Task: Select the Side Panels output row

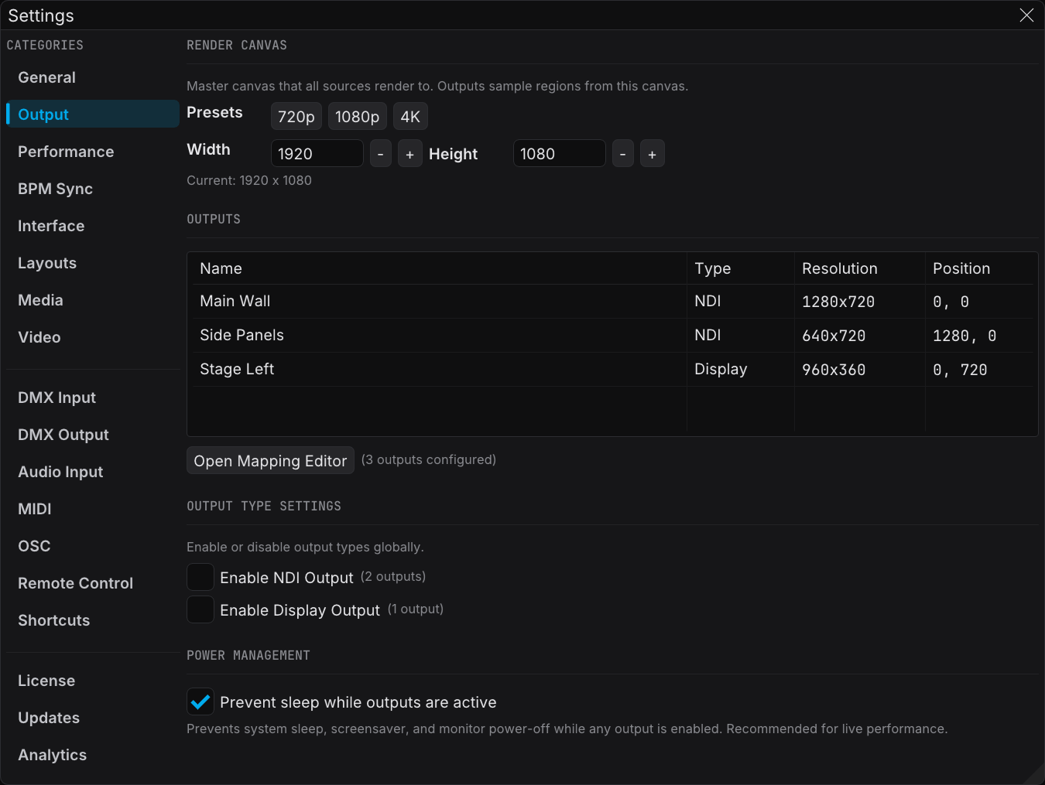Action: point(612,336)
